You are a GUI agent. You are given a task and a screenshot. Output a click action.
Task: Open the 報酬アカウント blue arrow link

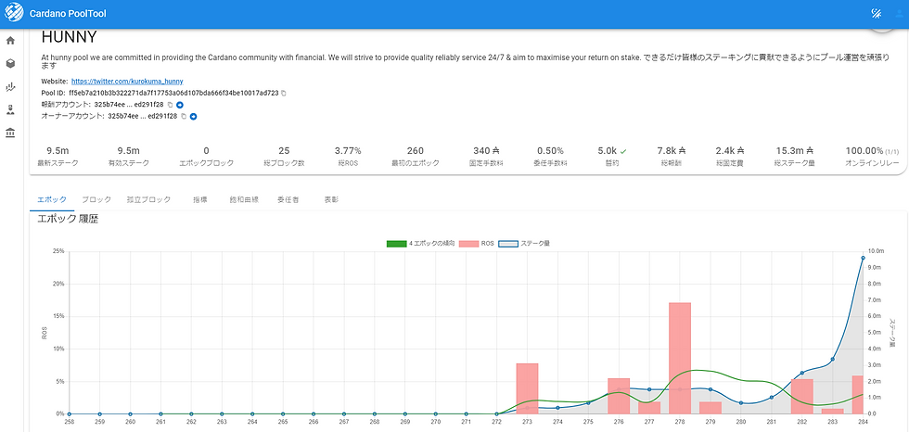click(180, 105)
